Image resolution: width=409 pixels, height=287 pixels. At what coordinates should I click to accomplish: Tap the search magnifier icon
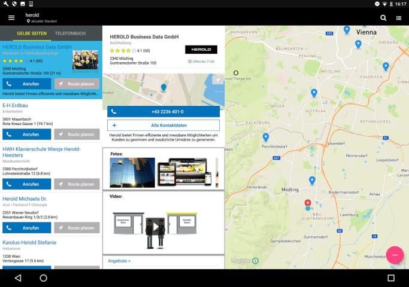pos(383,18)
